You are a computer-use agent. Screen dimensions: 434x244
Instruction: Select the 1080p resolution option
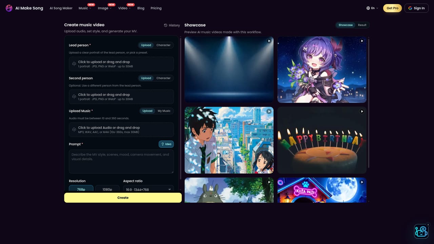107,189
